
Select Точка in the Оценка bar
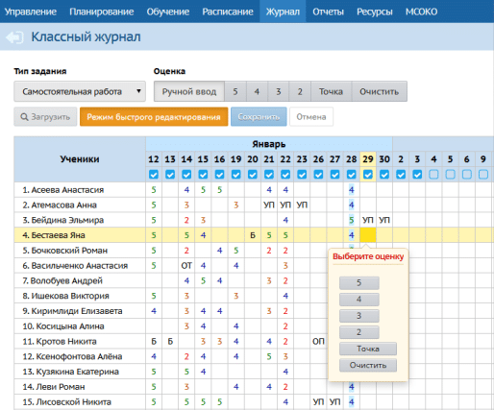pos(331,91)
